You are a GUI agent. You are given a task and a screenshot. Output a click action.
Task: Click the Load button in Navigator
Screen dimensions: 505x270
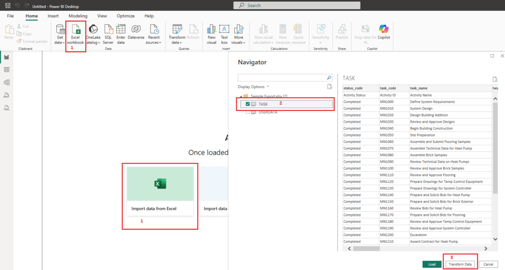432,264
